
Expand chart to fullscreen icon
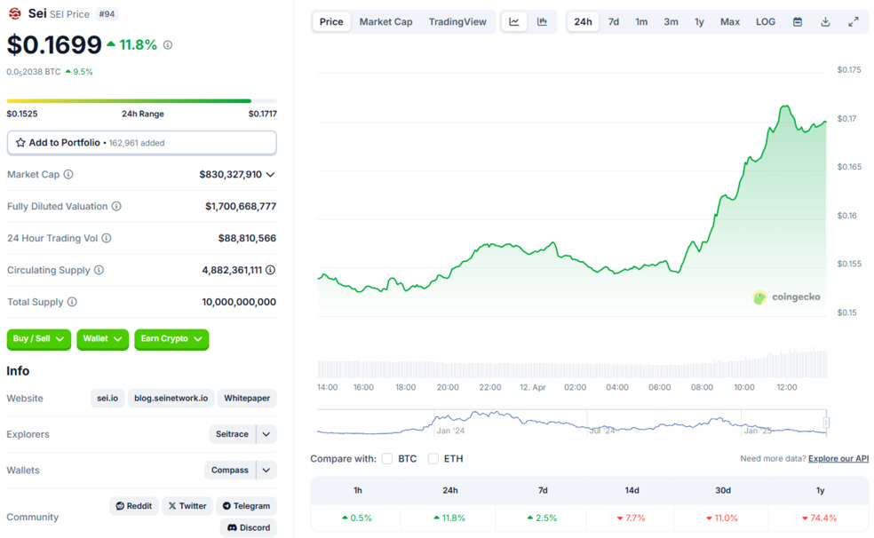pos(854,21)
